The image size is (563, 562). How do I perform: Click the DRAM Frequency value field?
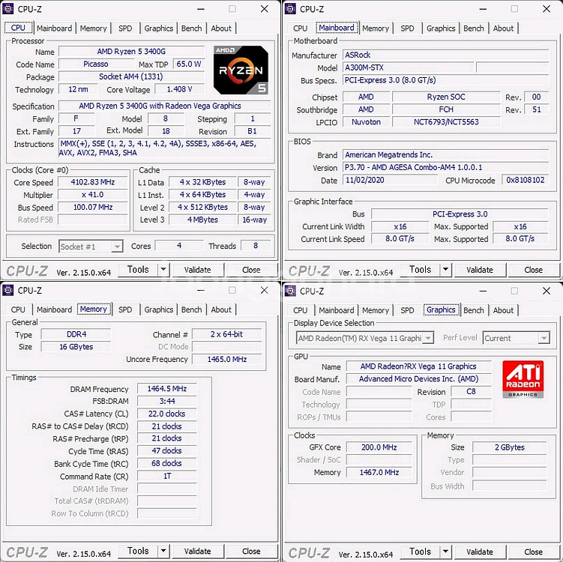click(x=166, y=389)
